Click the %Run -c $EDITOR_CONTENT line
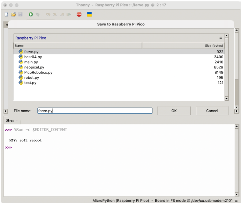This screenshot has height=203, width=241. pos(41,130)
